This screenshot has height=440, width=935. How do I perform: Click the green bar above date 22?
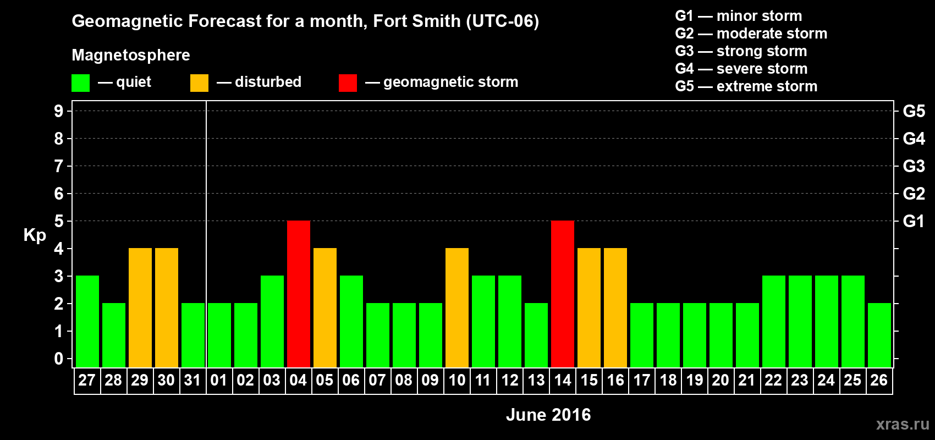(774, 321)
